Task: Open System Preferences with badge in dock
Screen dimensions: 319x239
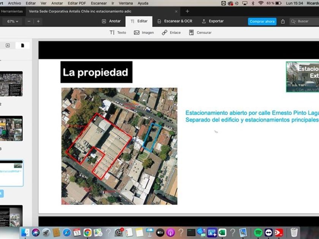Action: tap(119, 232)
